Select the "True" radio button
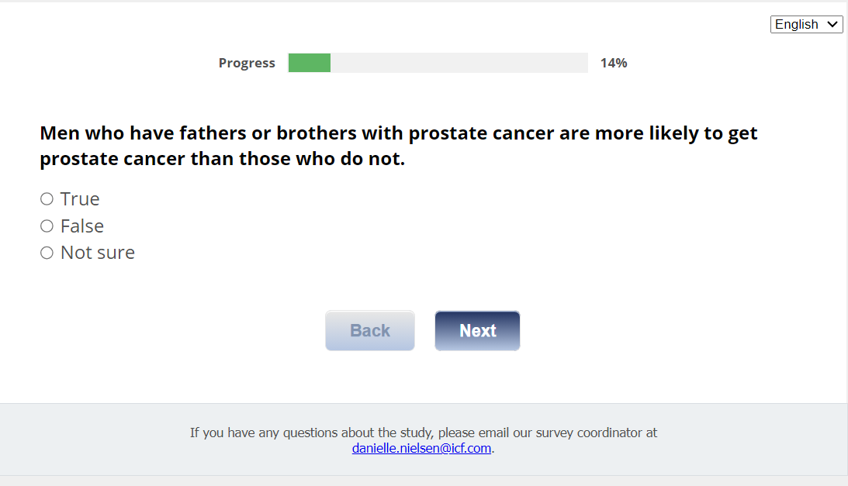Viewport: 848px width, 486px height. click(x=47, y=199)
